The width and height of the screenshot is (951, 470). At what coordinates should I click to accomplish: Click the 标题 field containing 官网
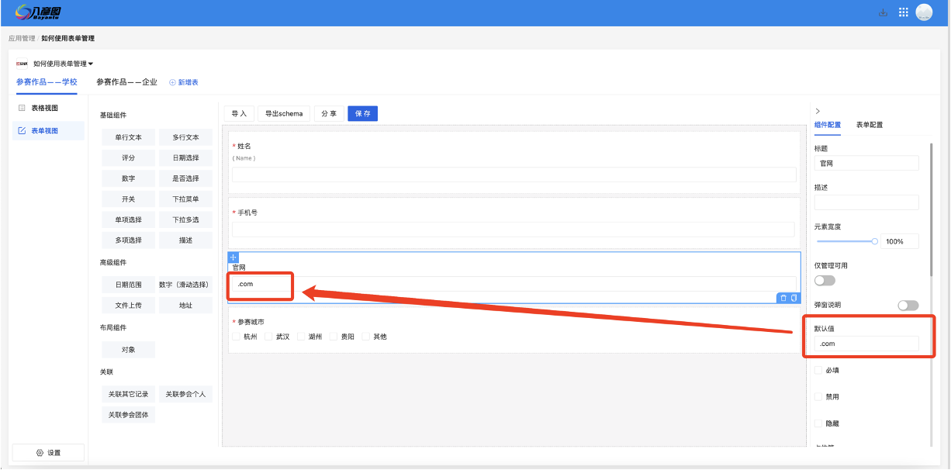(866, 164)
